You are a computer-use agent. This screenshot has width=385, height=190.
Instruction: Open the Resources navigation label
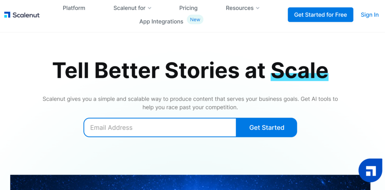click(239, 8)
